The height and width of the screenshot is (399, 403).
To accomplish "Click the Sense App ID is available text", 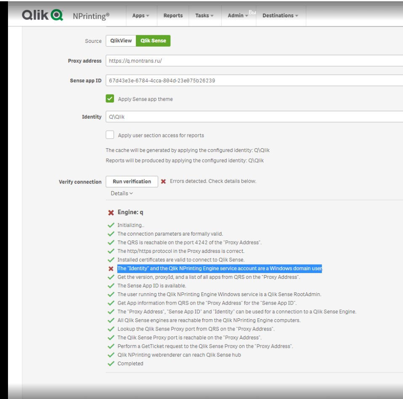I will 151,286.
